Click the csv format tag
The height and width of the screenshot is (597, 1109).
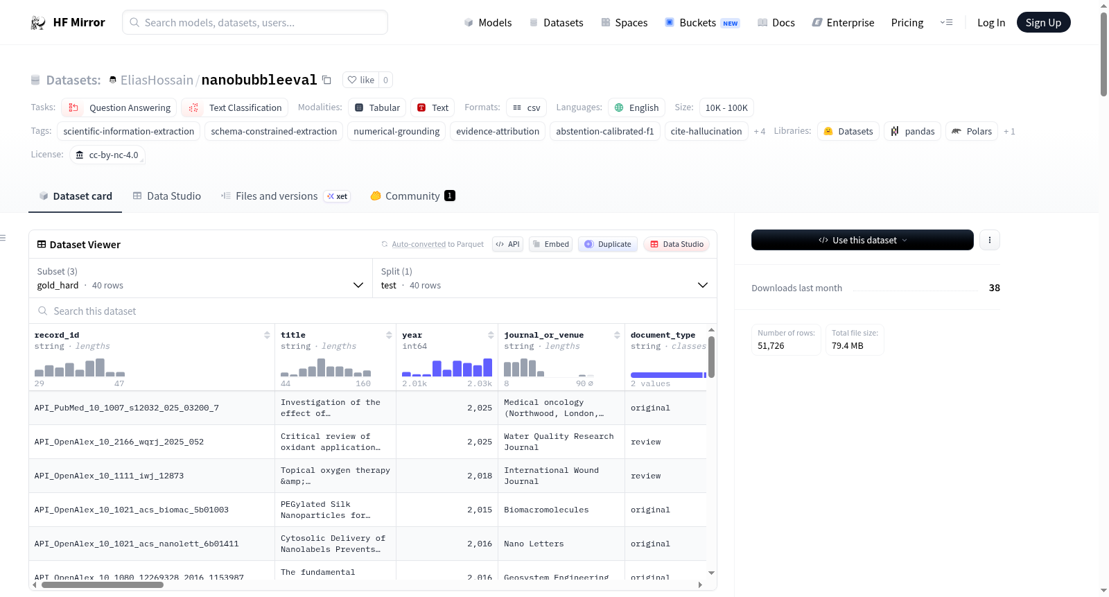pyautogui.click(x=527, y=107)
